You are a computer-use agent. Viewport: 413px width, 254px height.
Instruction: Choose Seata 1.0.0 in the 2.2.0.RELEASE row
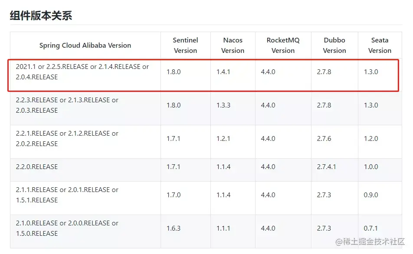[x=371, y=167]
